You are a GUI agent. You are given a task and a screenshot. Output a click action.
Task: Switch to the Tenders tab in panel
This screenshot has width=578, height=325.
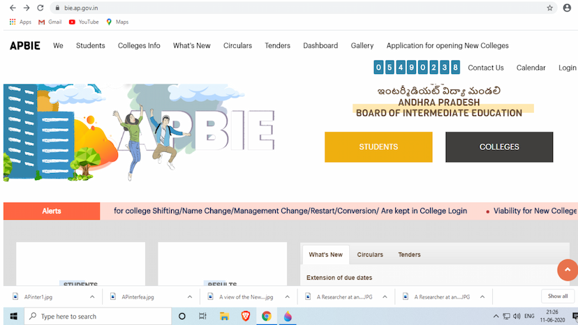409,255
